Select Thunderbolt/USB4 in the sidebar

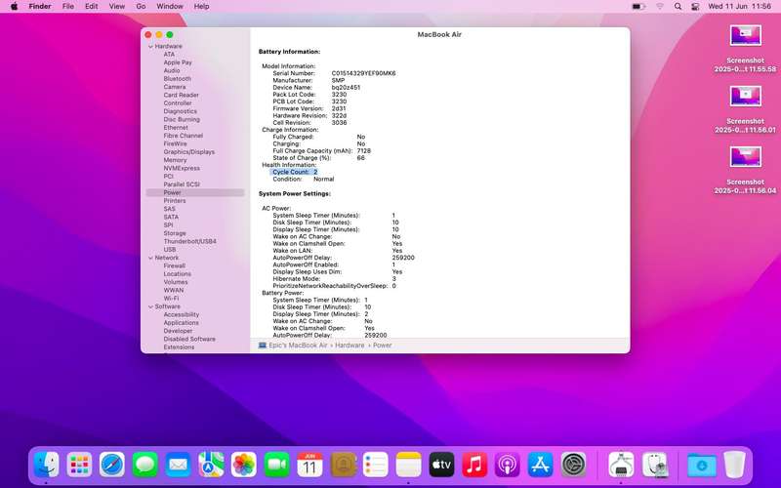point(189,241)
